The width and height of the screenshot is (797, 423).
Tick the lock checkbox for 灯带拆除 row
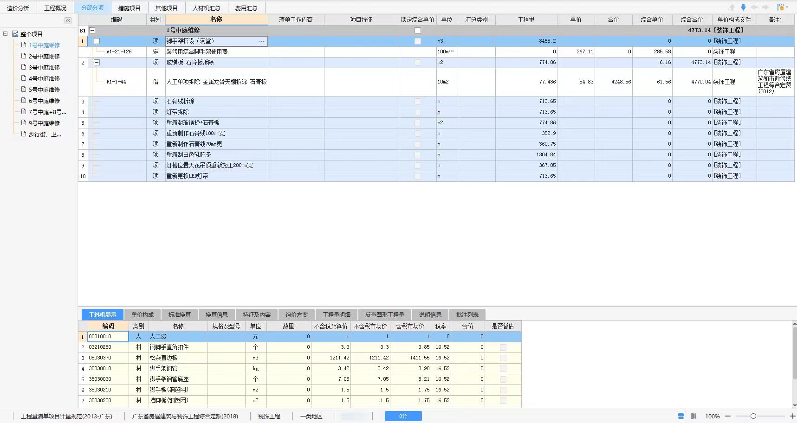[418, 112]
